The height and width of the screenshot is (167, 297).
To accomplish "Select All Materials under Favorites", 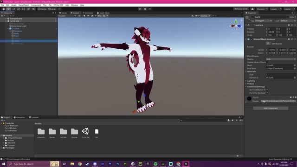I will 13,126.
